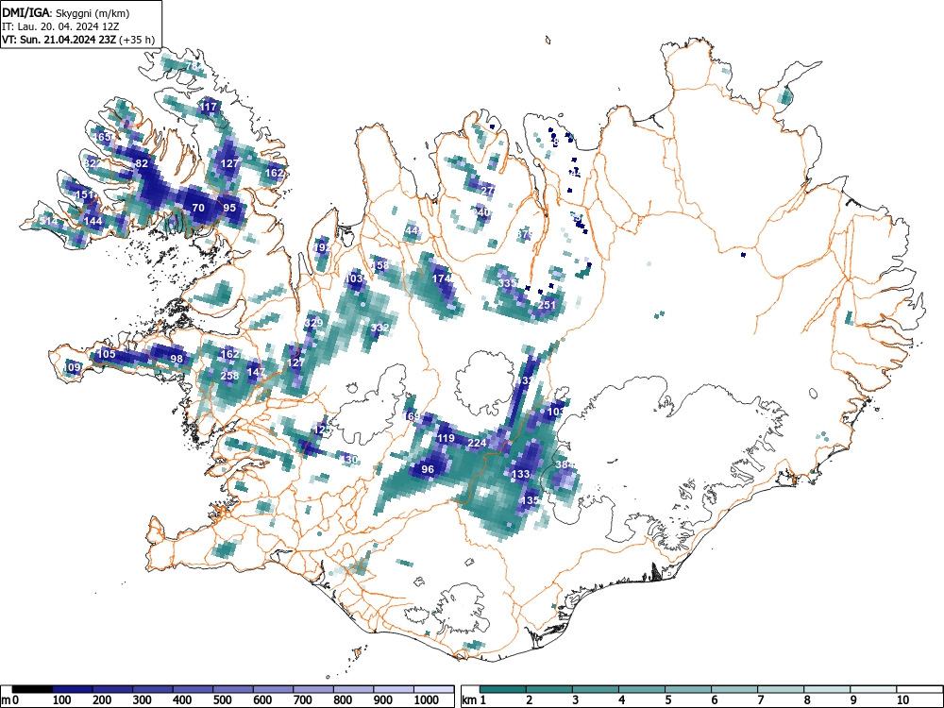Click the 700 label on the meter legend

point(303,700)
